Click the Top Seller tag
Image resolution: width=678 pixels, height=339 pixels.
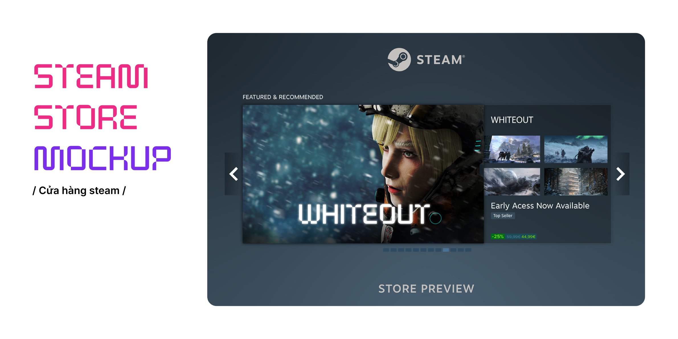503,216
